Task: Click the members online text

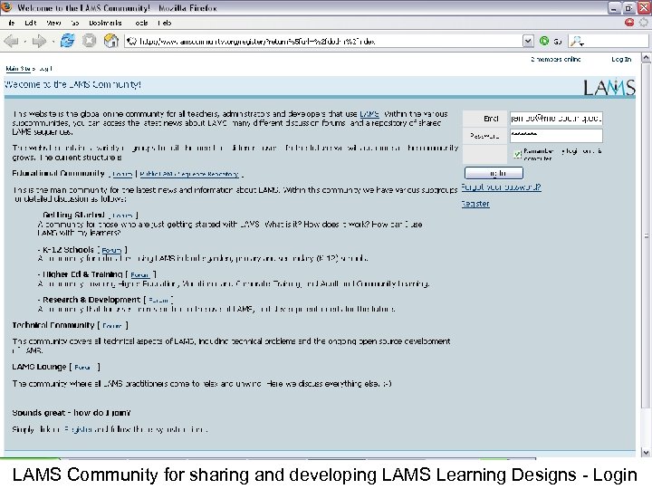Action: (x=555, y=60)
